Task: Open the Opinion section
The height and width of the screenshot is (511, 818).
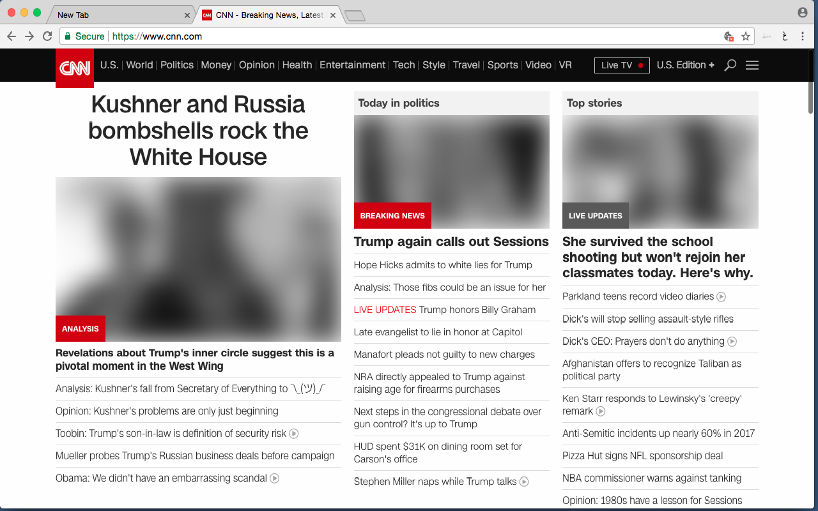Action: (257, 65)
